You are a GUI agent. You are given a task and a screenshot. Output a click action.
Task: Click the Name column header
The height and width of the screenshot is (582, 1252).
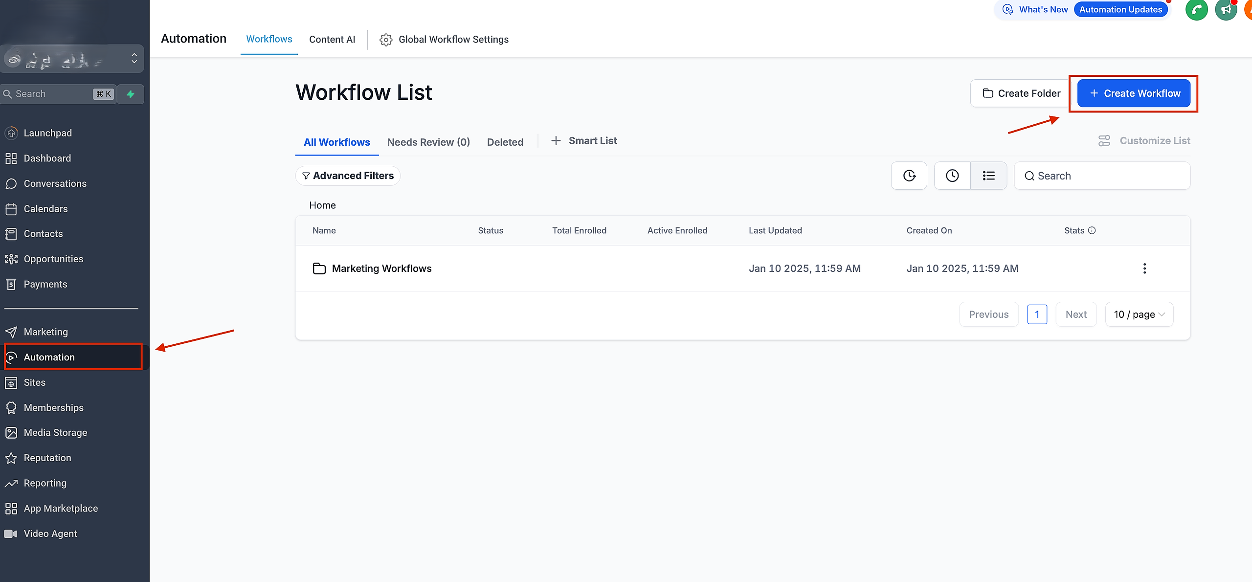(324, 230)
